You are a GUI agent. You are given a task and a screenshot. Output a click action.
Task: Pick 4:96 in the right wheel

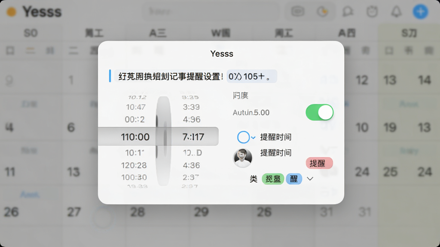tap(192, 120)
